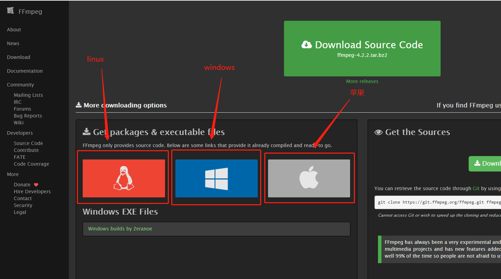
Task: Open the News page in sidebar
Action: tap(13, 43)
